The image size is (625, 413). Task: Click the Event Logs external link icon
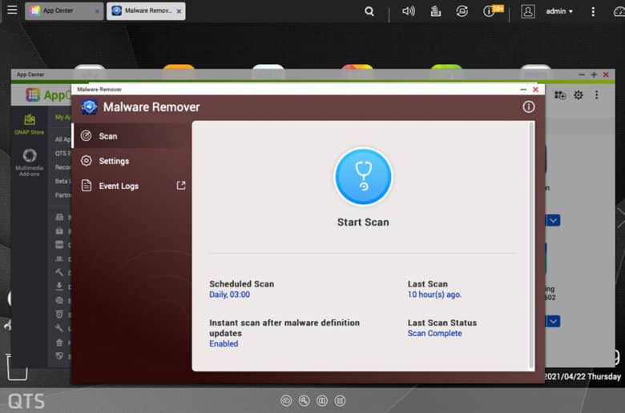coord(181,185)
